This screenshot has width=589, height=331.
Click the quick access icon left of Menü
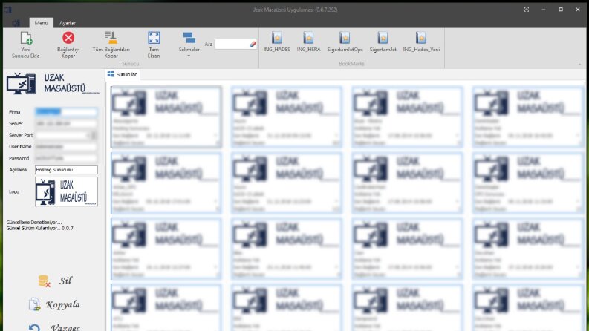click(x=16, y=23)
